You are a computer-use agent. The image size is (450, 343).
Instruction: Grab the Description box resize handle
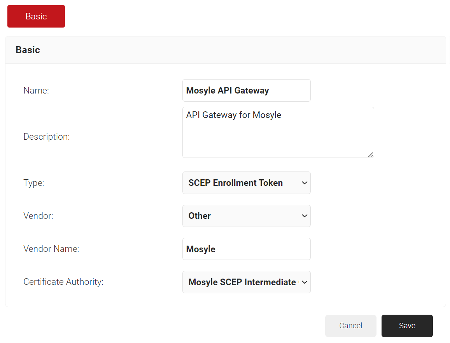tap(371, 154)
